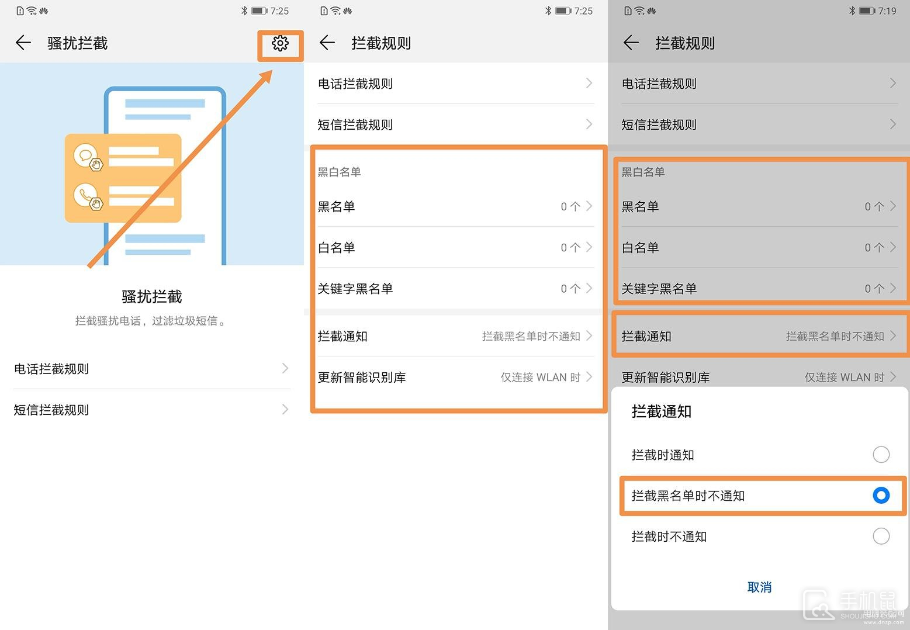Open the settings gear on 骚扰拦截 page
This screenshot has height=630, width=910.
tap(280, 43)
